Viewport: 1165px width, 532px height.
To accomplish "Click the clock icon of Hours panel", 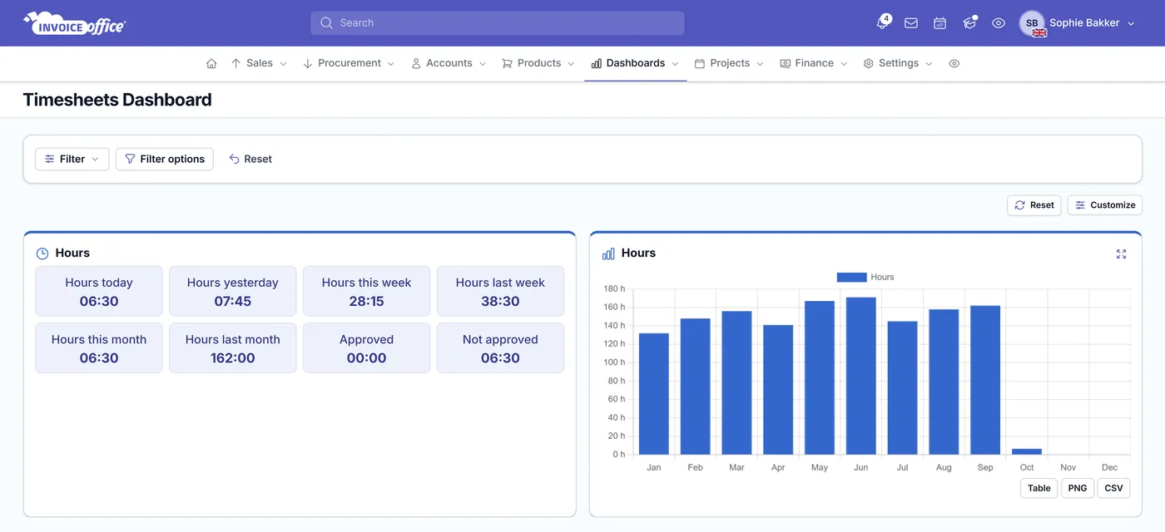I will [42, 254].
